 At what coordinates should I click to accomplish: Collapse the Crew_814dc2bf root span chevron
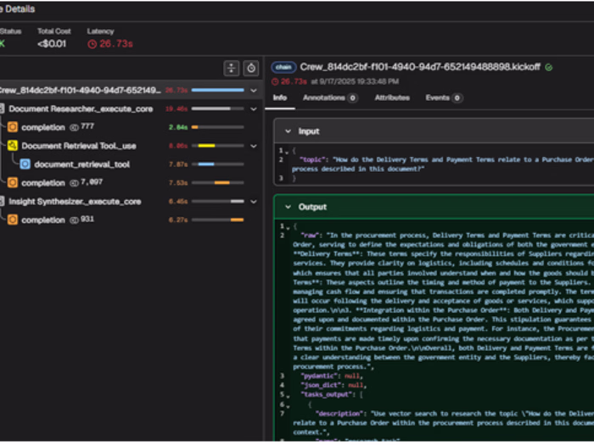coord(254,91)
